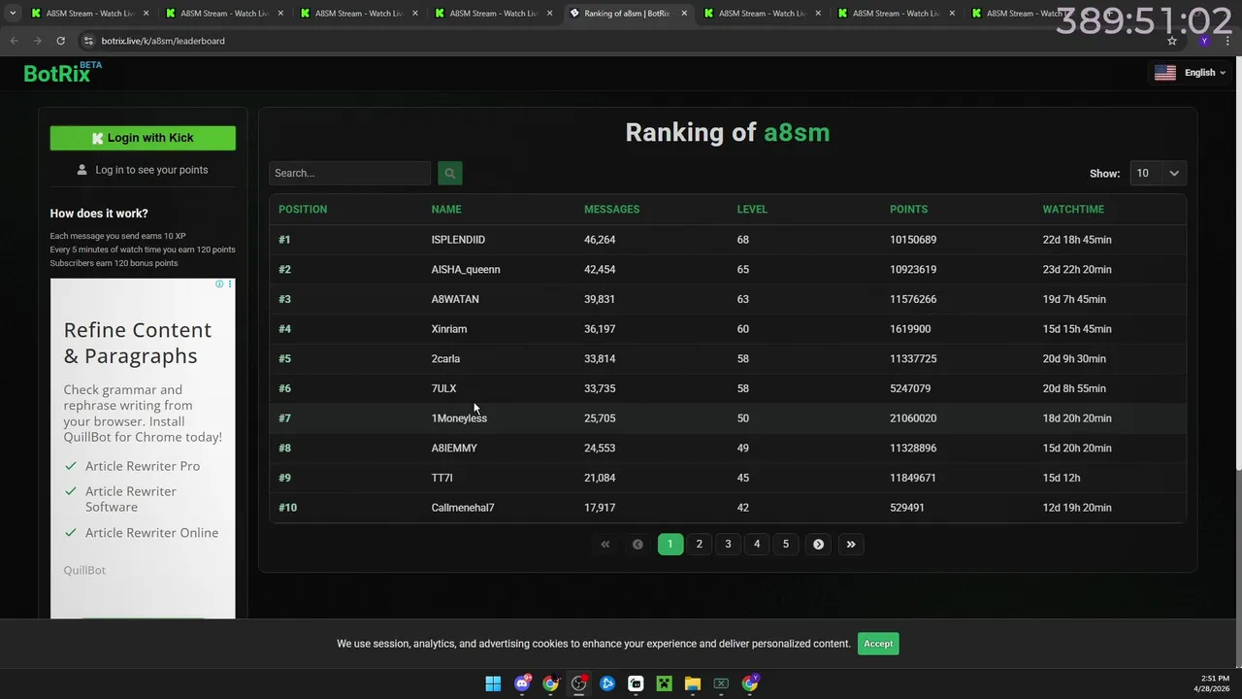The image size is (1242, 699).
Task: Go to page 4 of the leaderboard
Action: tap(757, 544)
